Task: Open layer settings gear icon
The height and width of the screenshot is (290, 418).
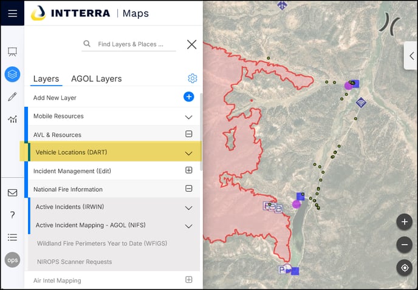Action: (x=193, y=78)
